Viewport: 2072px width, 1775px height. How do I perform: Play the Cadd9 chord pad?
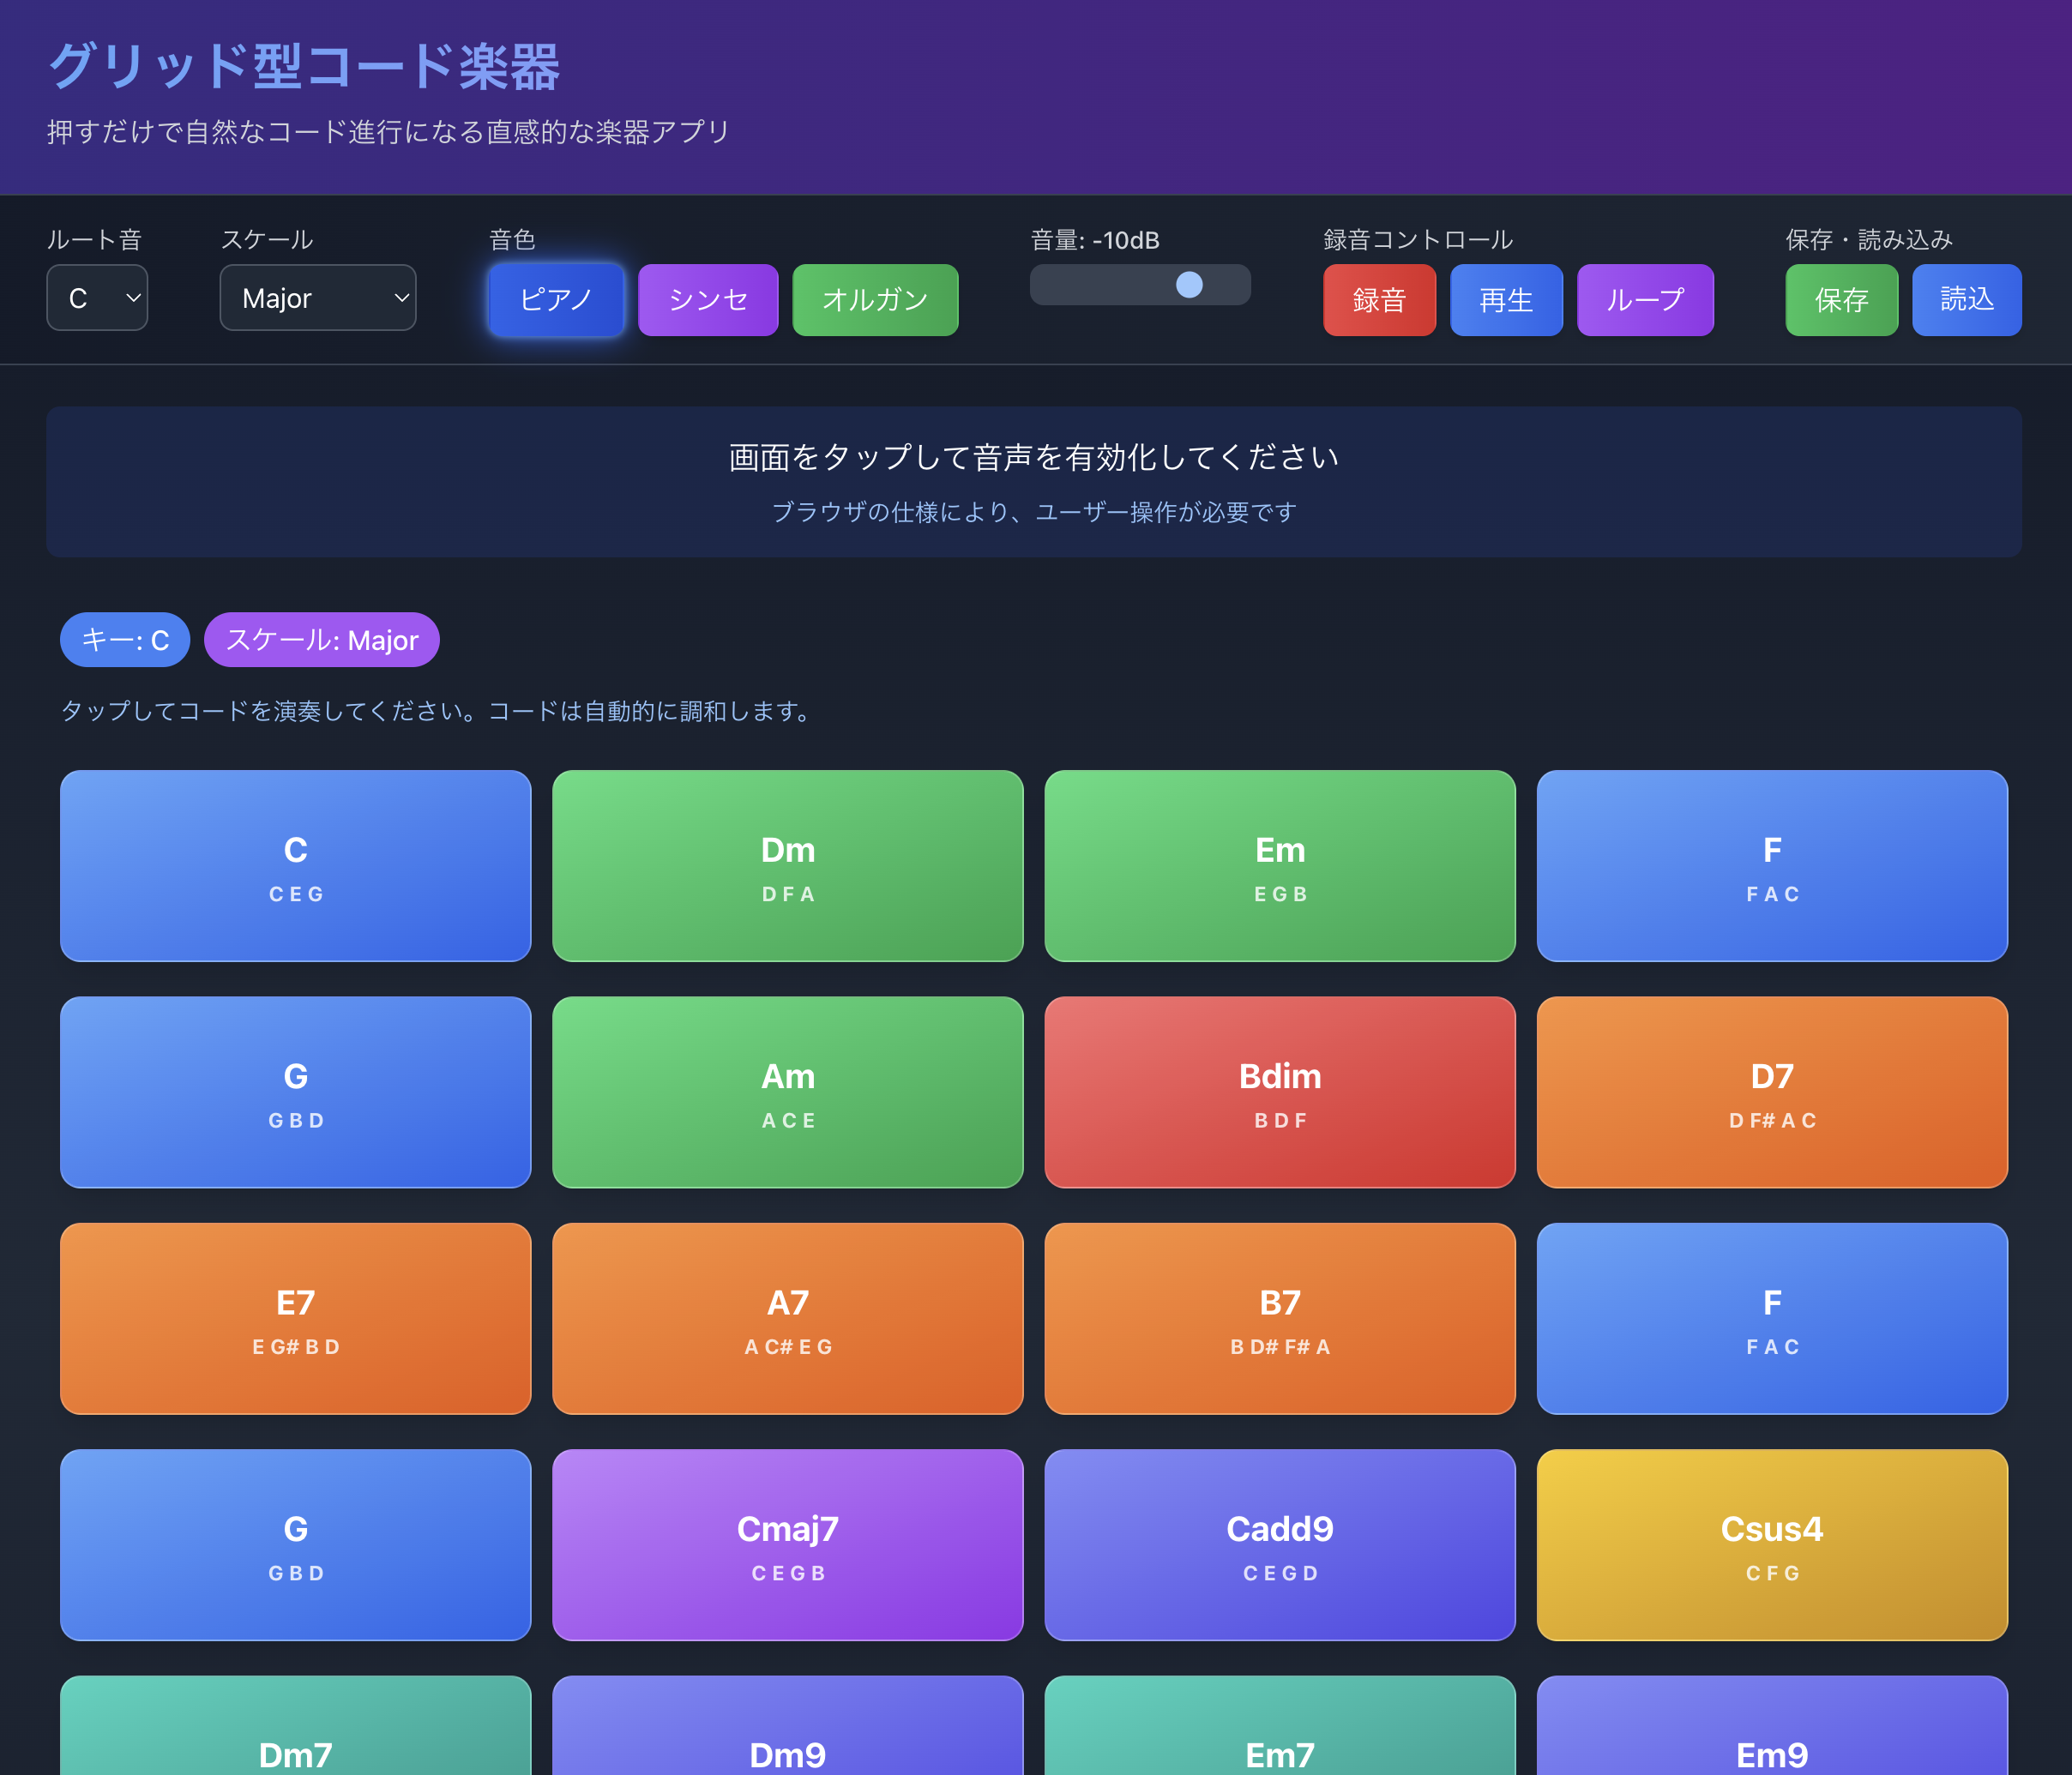pos(1279,1544)
